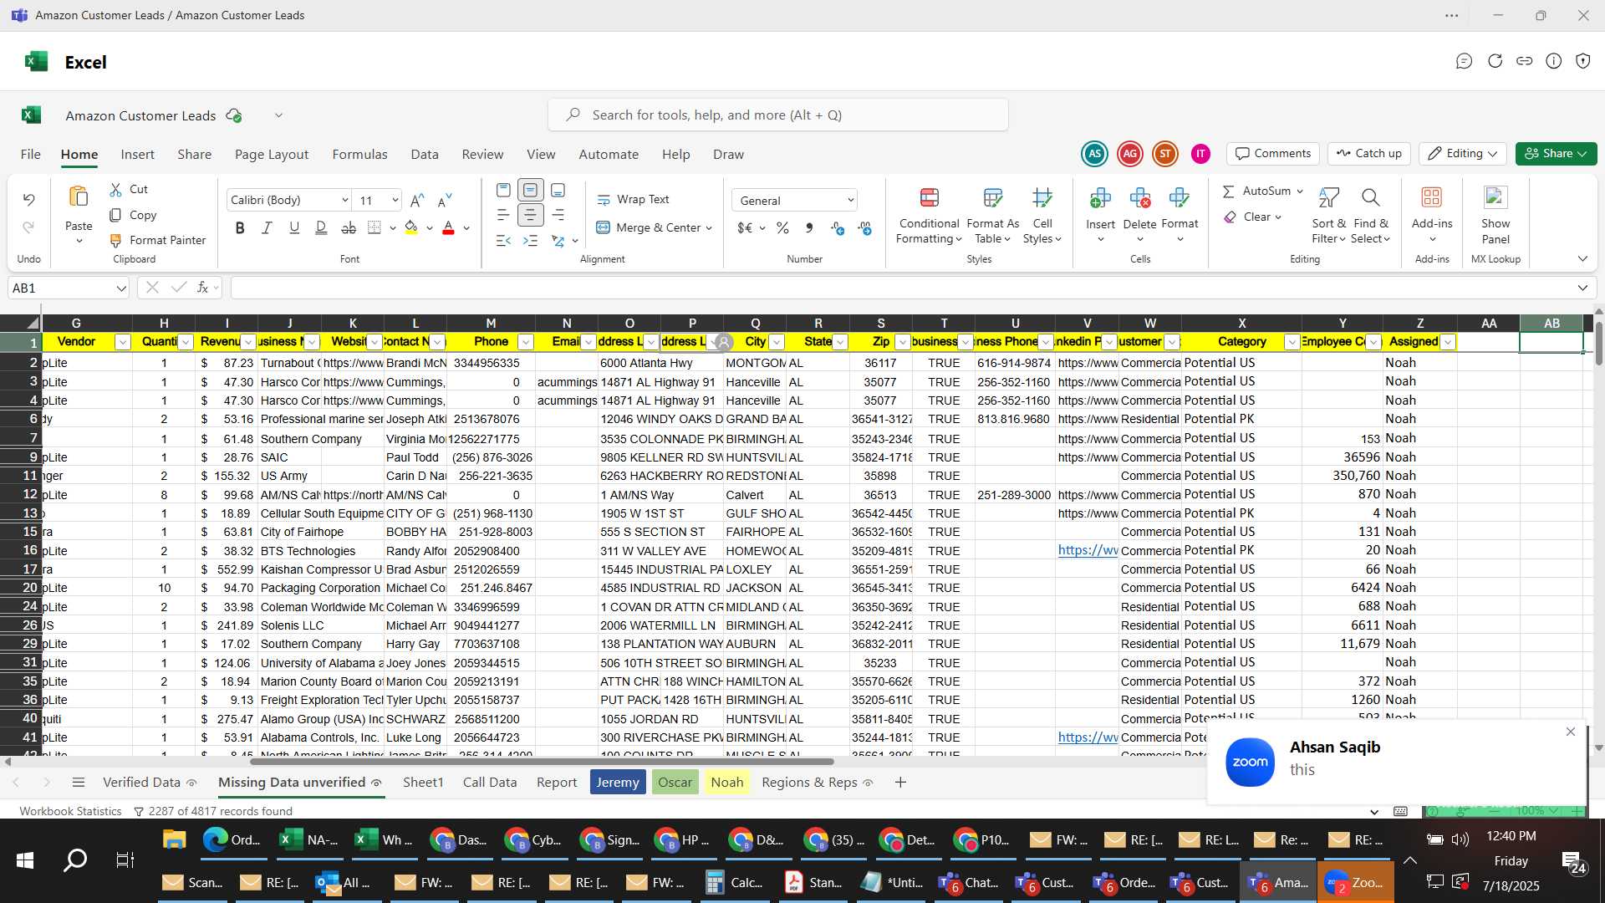Toggle Wrap Text

tap(633, 200)
